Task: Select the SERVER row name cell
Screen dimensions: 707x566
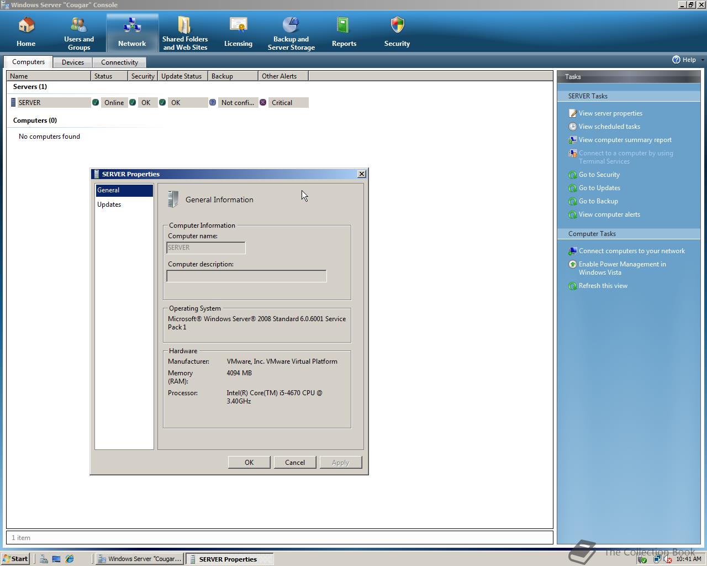Action: [x=53, y=102]
